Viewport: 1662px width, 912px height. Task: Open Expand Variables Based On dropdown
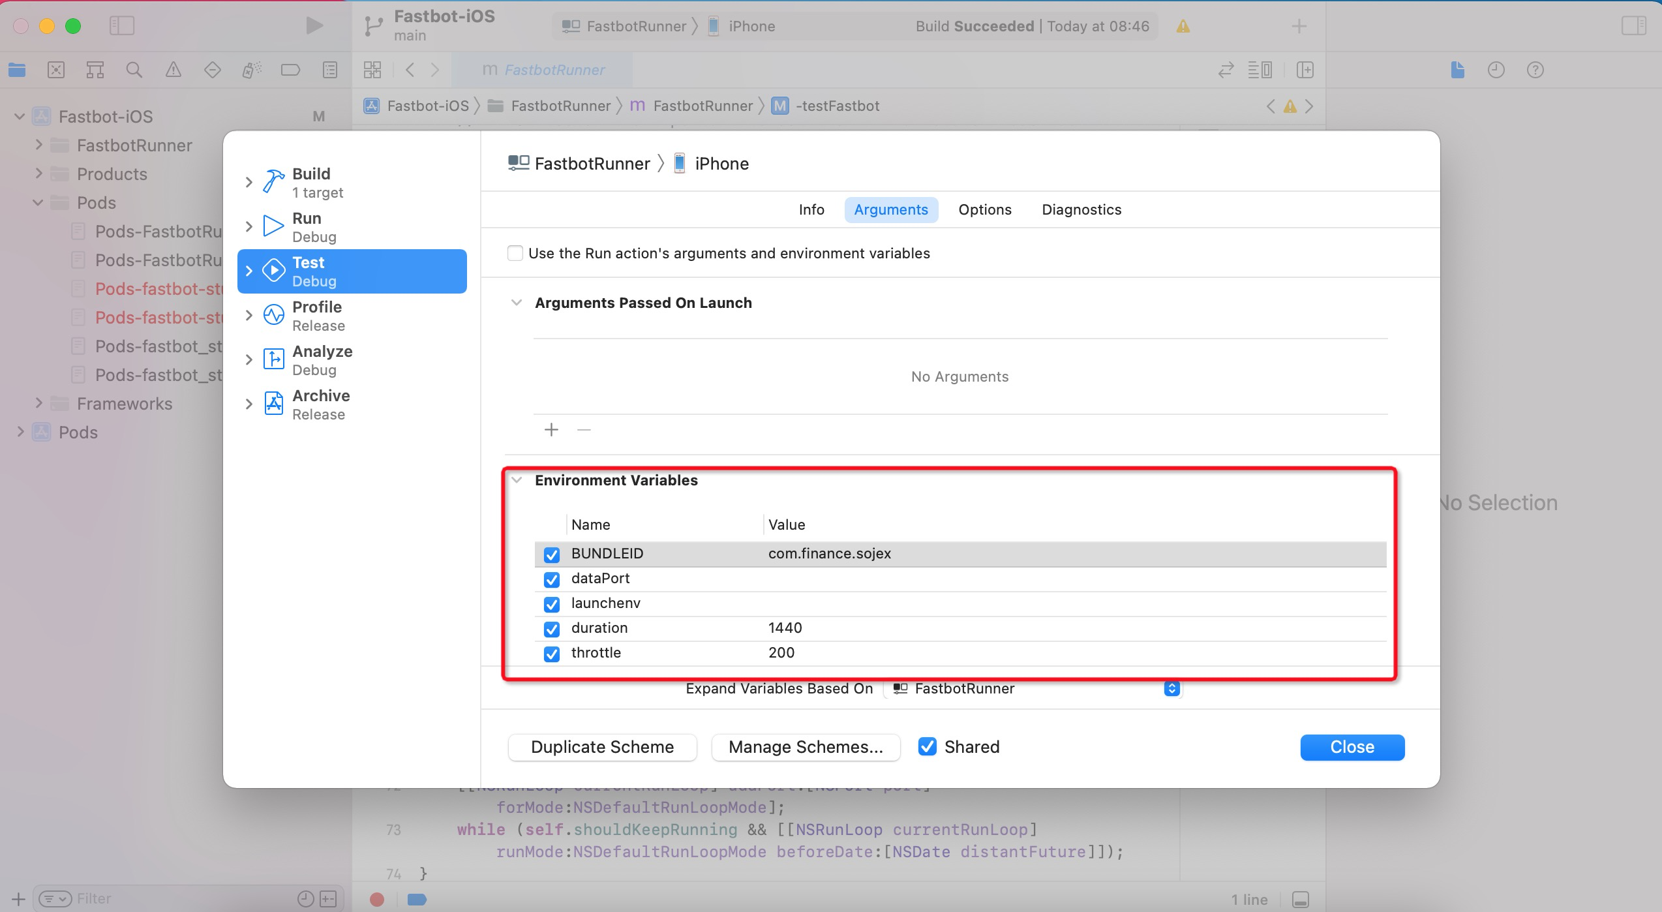[x=1171, y=689]
